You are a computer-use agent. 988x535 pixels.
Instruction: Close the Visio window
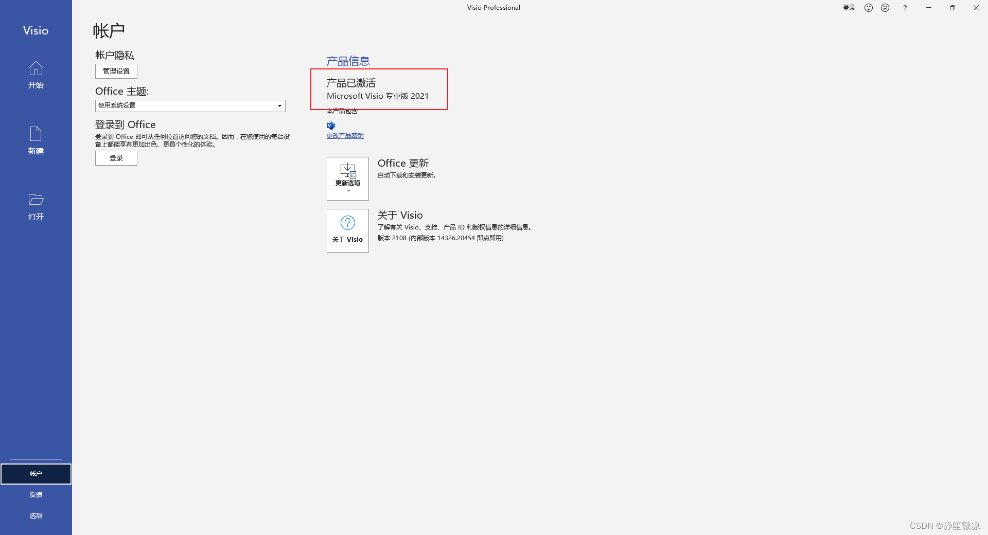976,8
